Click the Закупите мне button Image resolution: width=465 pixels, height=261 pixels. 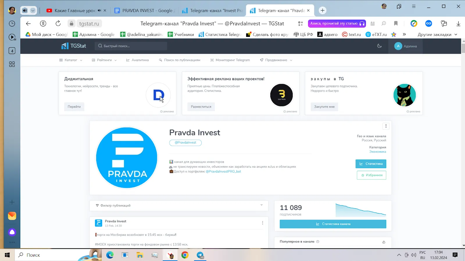[x=324, y=107]
